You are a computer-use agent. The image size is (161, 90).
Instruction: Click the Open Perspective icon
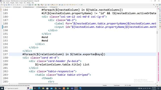pos(157,5)
